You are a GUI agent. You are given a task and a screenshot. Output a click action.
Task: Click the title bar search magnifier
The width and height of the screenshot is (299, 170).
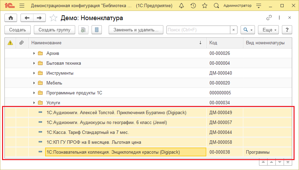click(x=216, y=6)
